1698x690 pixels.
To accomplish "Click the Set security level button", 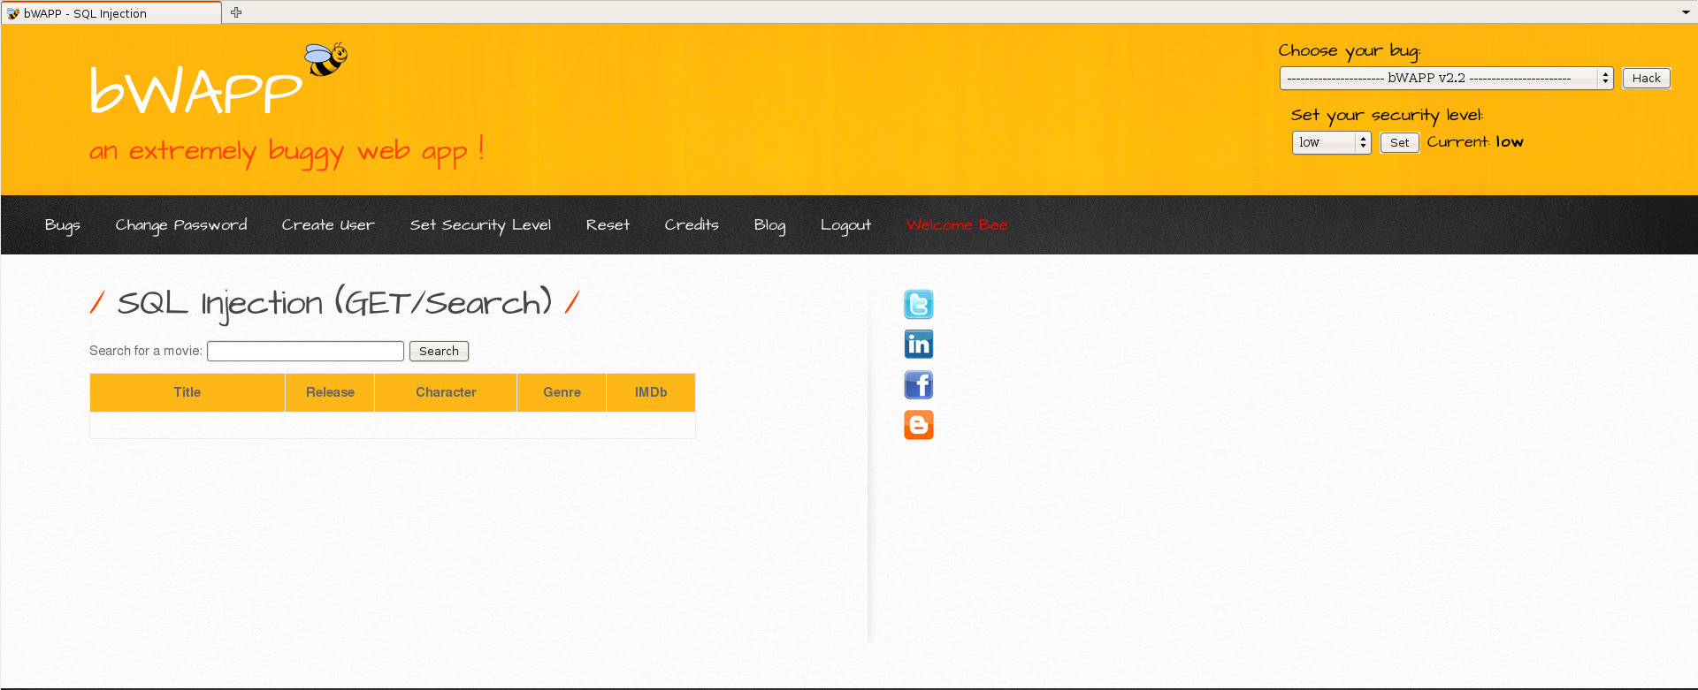I will [1399, 142].
